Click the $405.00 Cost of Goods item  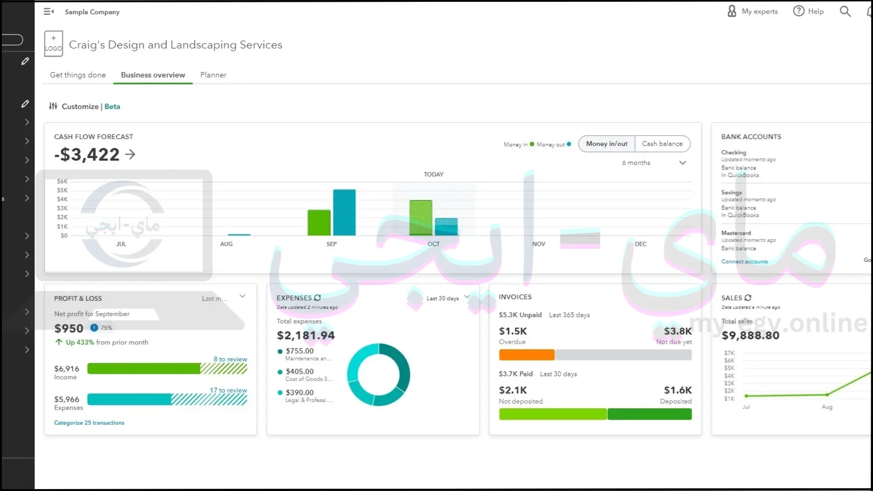pyautogui.click(x=305, y=375)
